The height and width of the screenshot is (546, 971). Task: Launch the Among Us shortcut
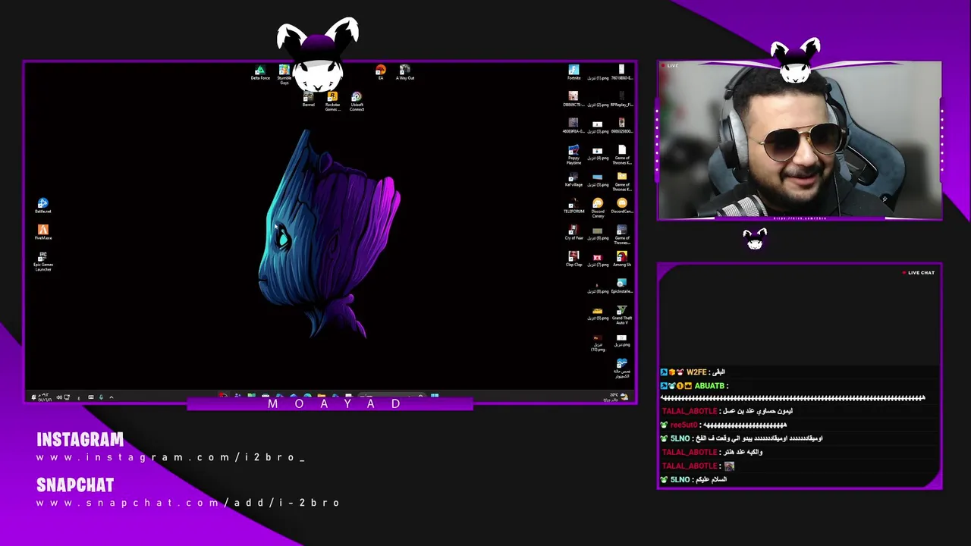pyautogui.click(x=622, y=259)
